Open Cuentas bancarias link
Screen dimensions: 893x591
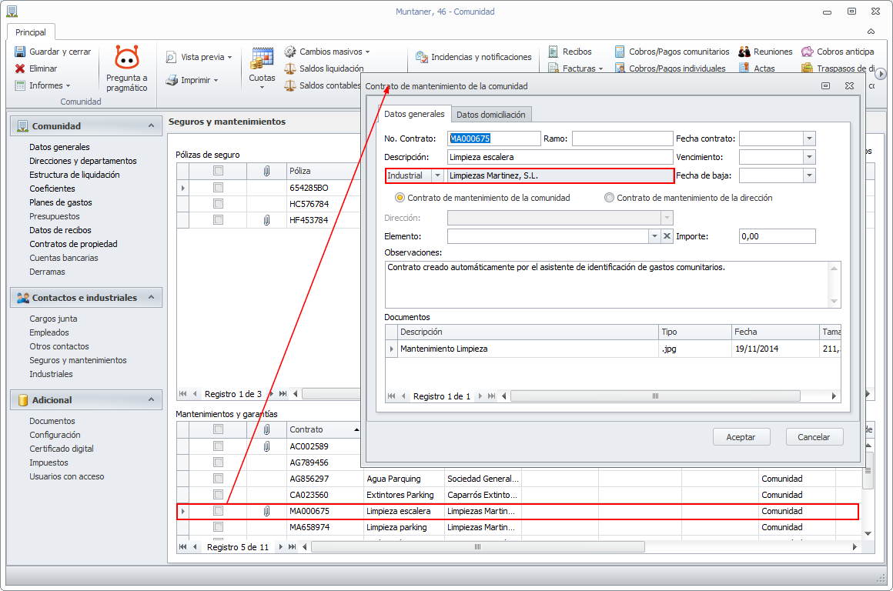click(64, 258)
